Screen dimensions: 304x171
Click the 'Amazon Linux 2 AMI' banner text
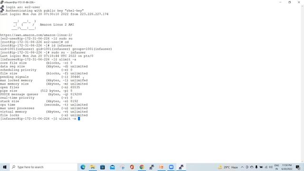coord(57,25)
